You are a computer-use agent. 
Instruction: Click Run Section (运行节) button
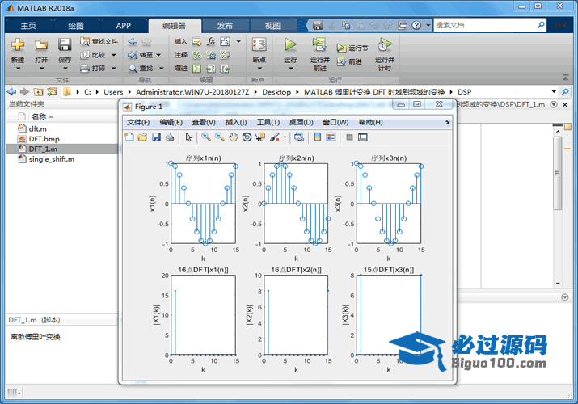pyautogui.click(x=352, y=48)
